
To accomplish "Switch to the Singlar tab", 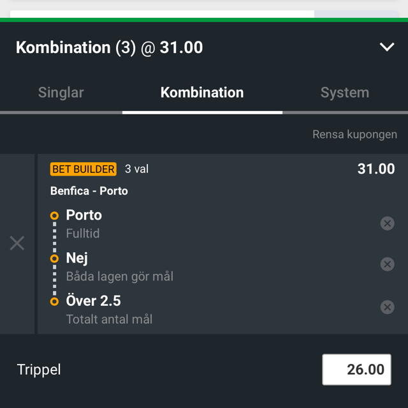I will [61, 93].
